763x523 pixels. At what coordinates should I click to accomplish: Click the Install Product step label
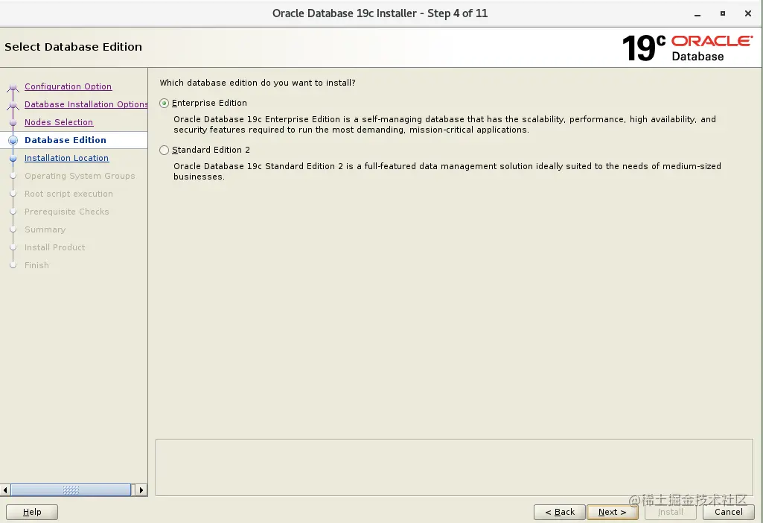tap(54, 247)
